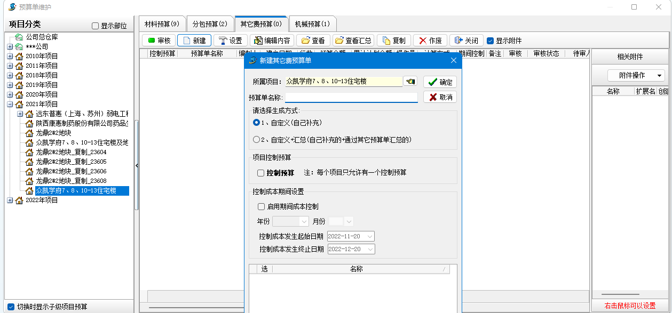672x313 pixels.
Task: Click the 复制 (copy) toolbar icon
Action: [x=386, y=41]
